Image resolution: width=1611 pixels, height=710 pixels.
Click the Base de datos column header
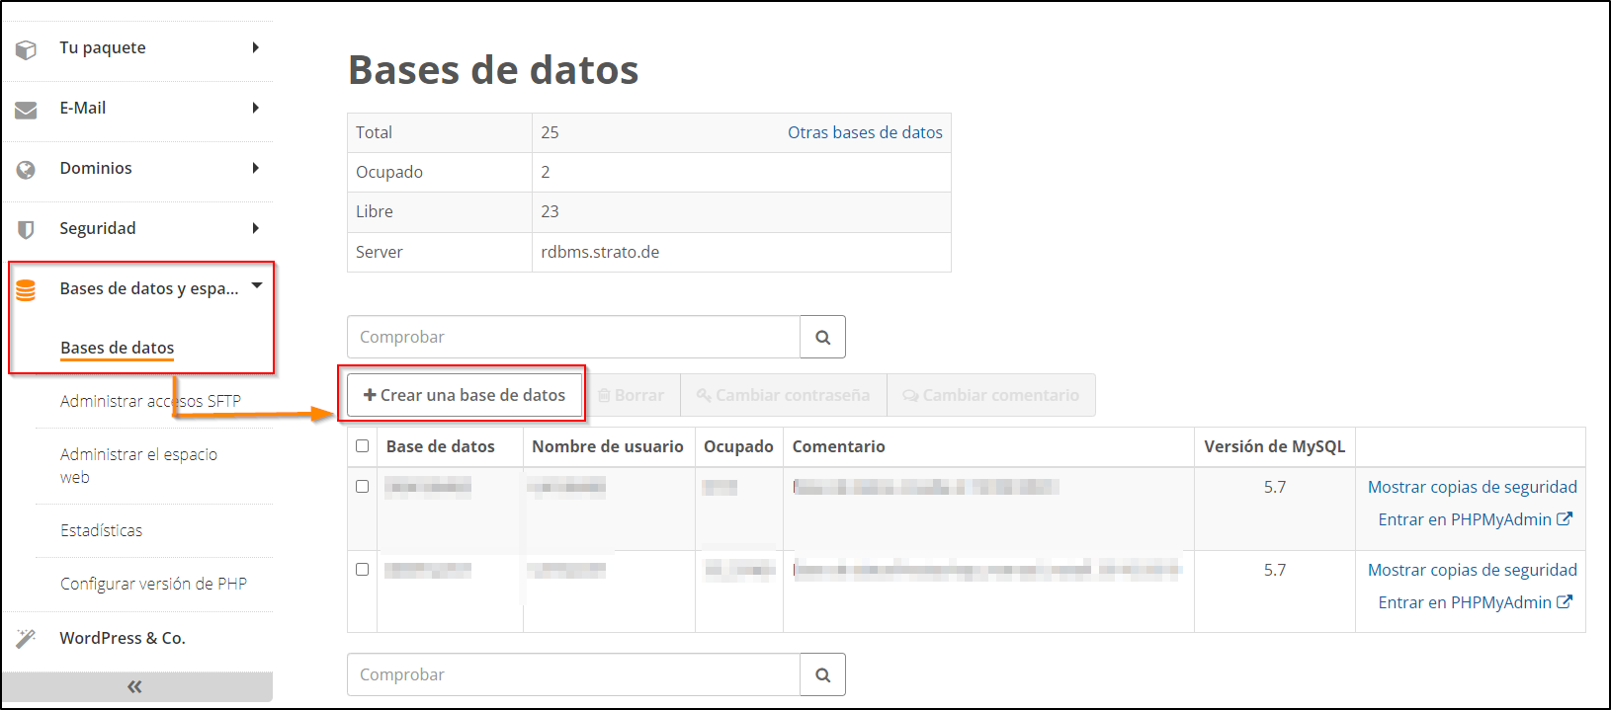pyautogui.click(x=440, y=446)
